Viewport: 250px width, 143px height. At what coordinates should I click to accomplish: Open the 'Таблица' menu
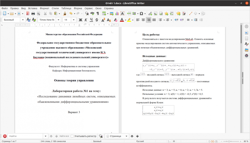(x=66, y=8)
